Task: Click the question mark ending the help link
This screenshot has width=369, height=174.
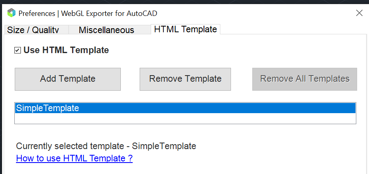Action: tap(130, 158)
